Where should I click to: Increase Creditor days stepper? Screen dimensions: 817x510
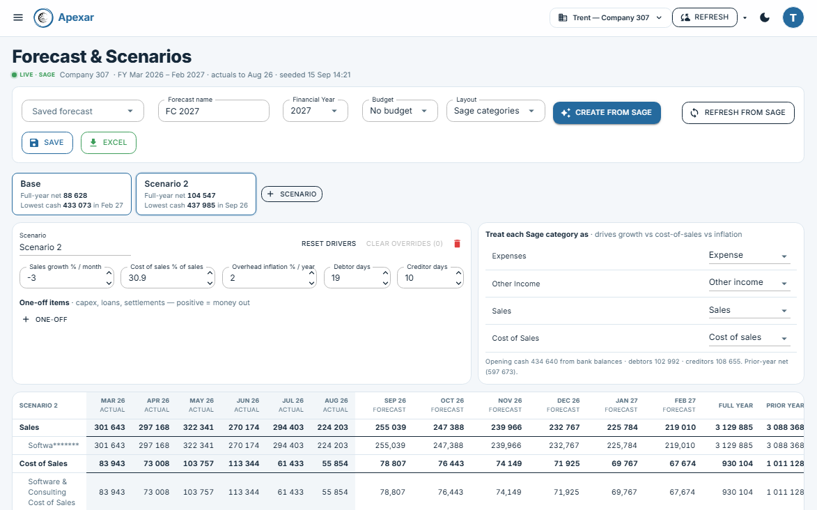pyautogui.click(x=458, y=272)
